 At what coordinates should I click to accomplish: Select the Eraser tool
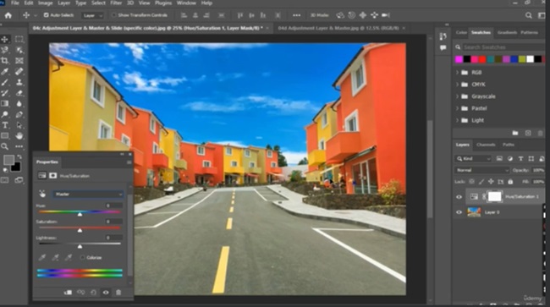19,93
